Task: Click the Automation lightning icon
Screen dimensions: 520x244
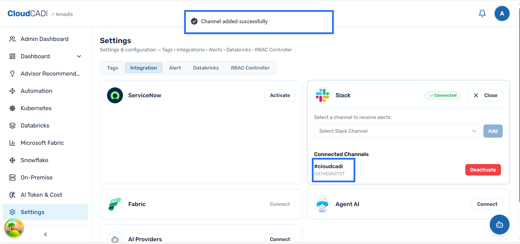Action: pos(12,91)
